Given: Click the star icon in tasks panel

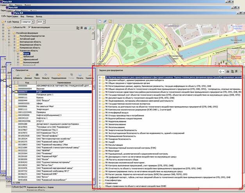Looking at the screenshot, I should 221,71.
